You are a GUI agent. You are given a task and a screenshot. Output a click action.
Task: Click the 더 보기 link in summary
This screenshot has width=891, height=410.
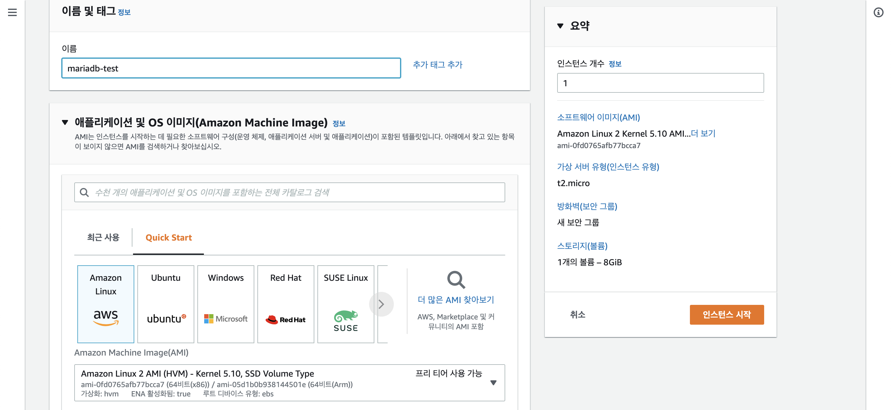click(x=703, y=134)
